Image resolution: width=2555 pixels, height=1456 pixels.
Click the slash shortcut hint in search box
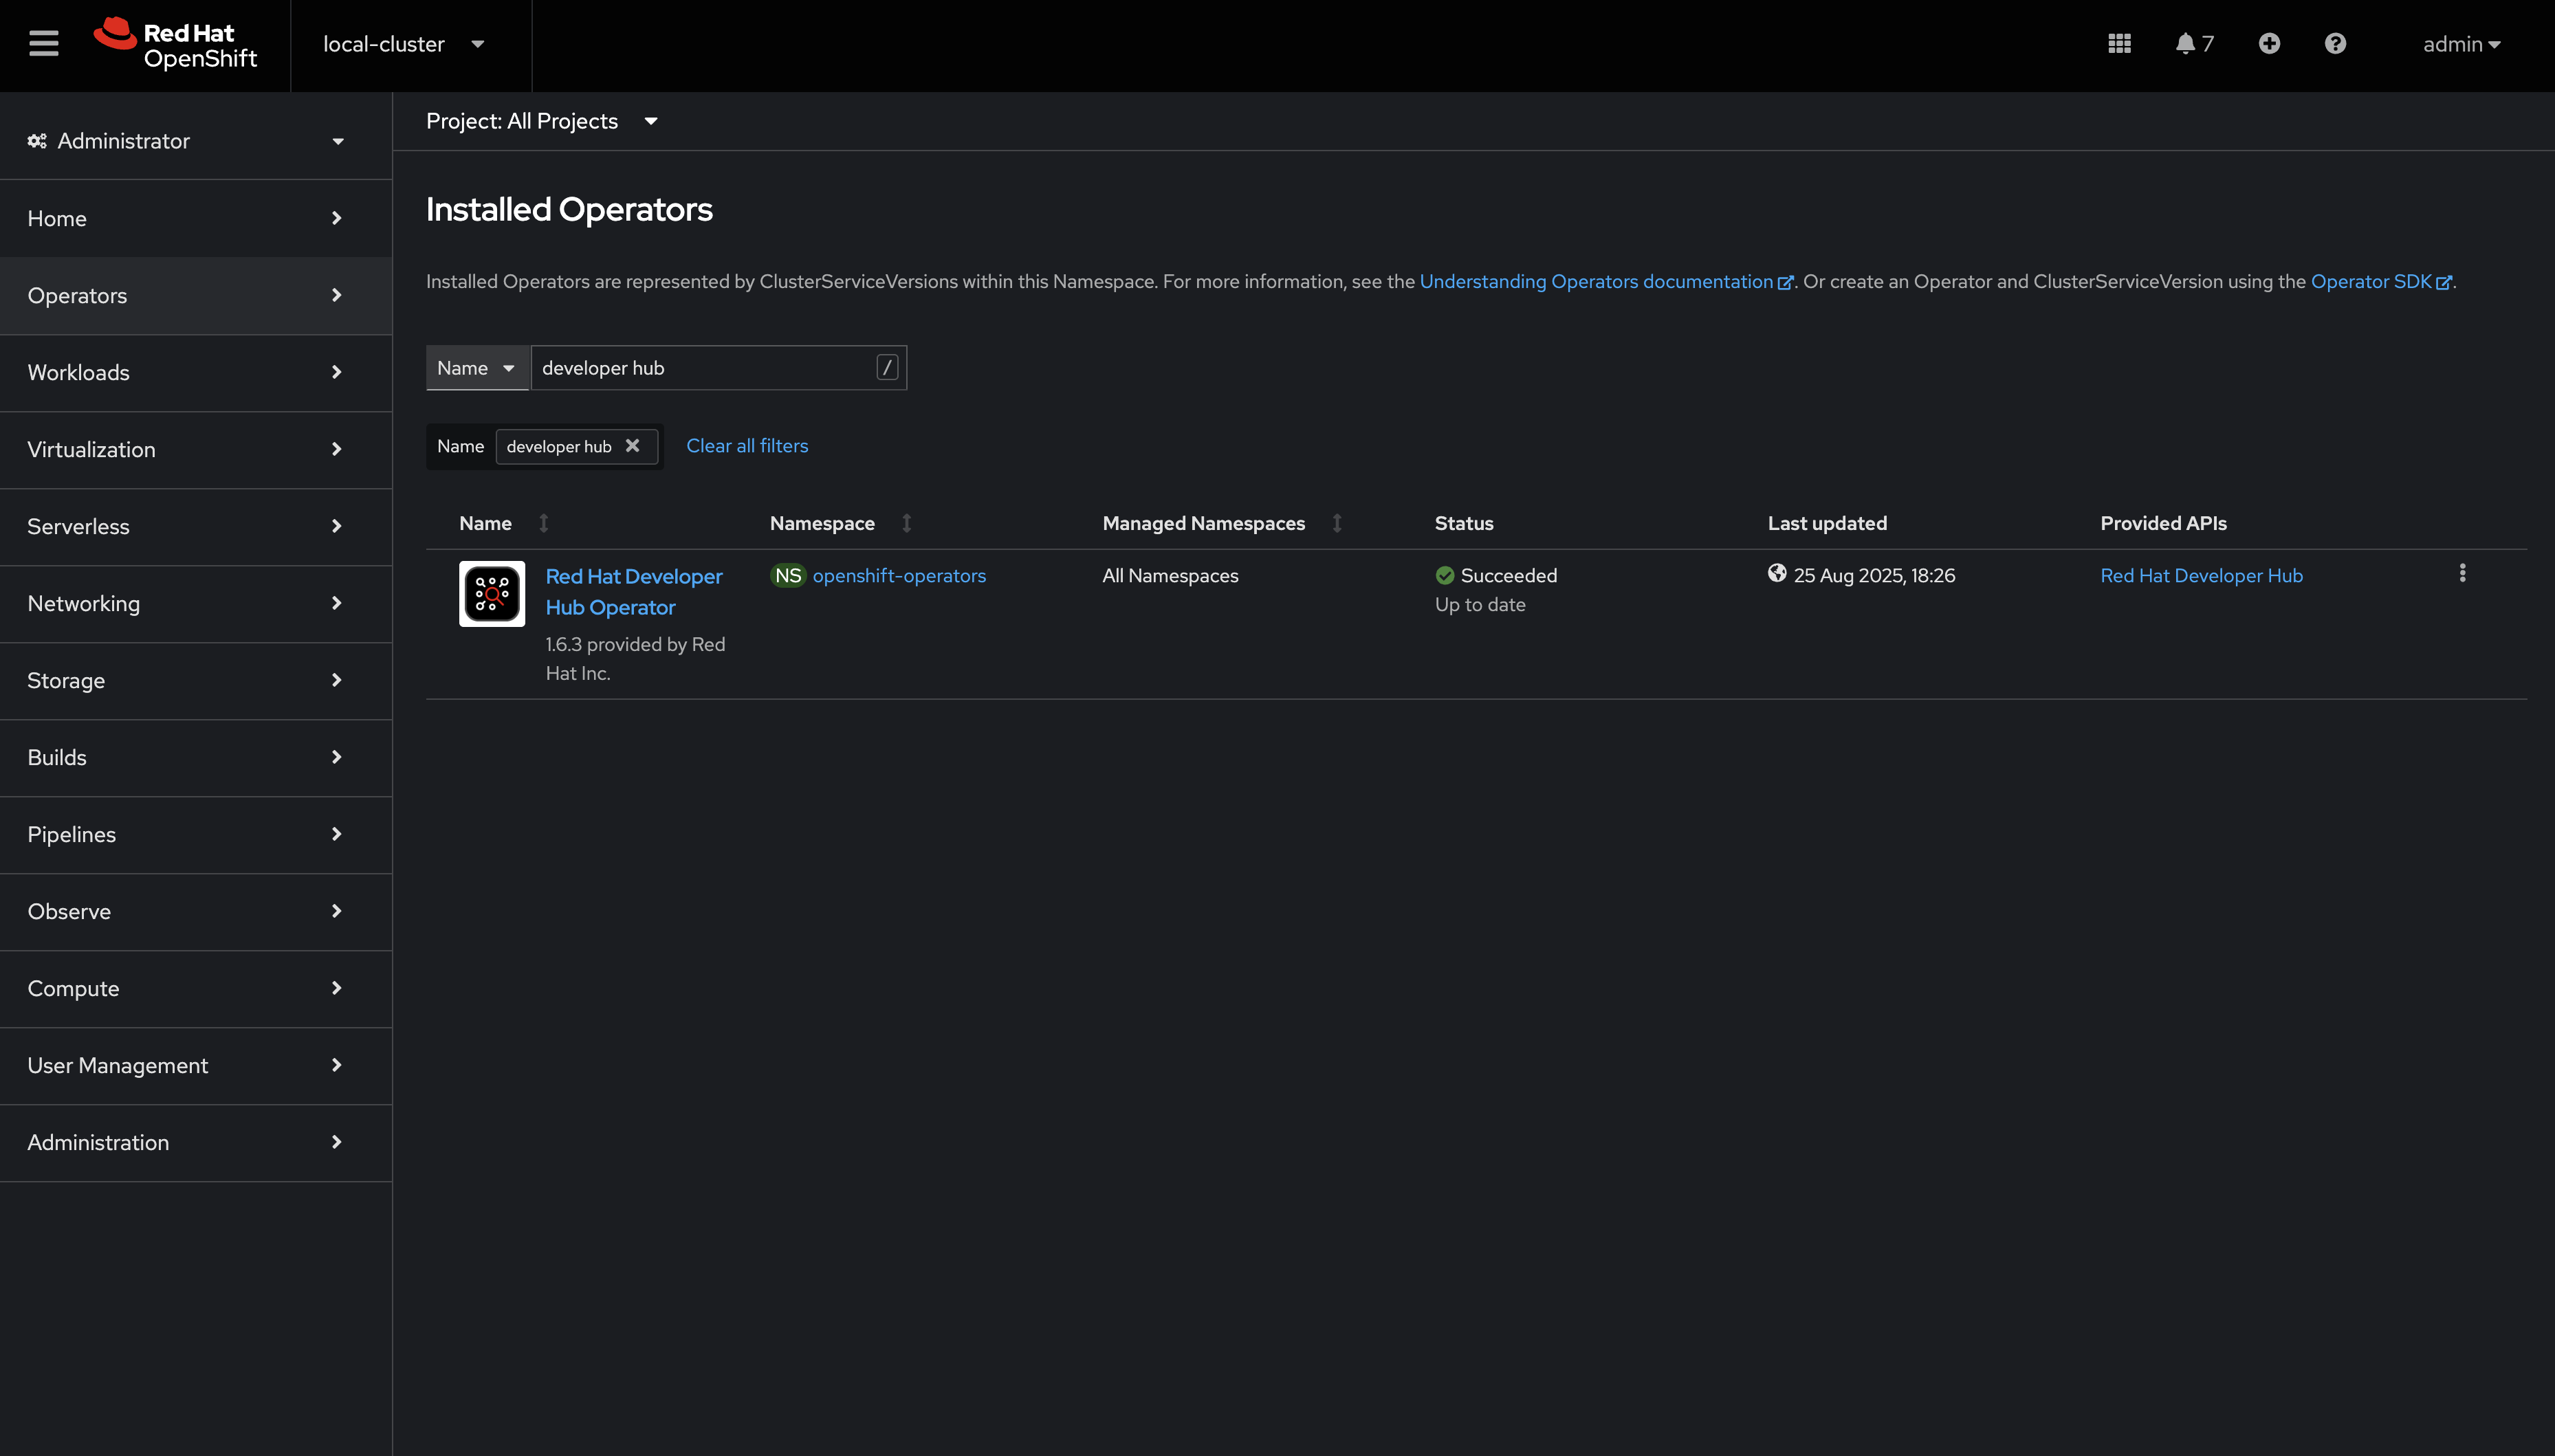[x=887, y=368]
